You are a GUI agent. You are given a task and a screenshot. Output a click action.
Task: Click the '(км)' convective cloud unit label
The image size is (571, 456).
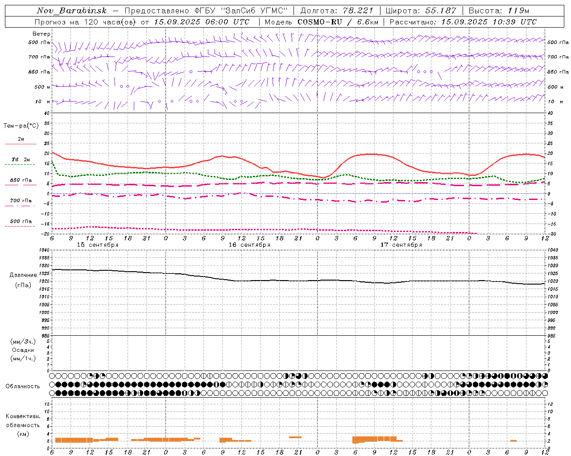[x=23, y=434]
